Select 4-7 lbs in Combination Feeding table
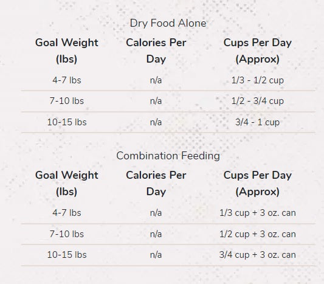This screenshot has width=324, height=284. click(x=66, y=213)
